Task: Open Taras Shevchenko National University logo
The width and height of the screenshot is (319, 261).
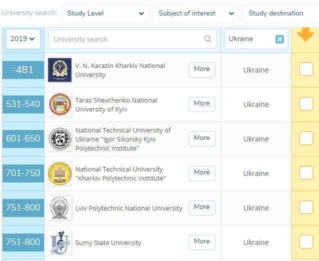Action: (x=59, y=104)
